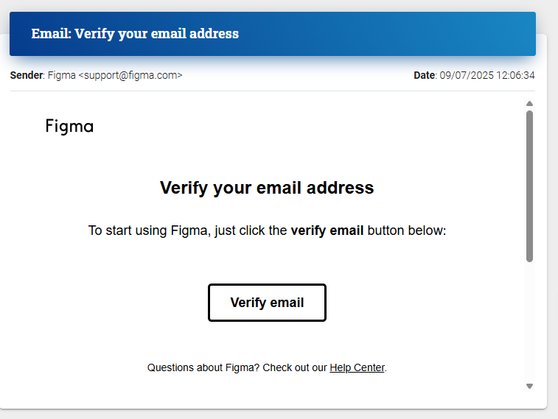Click the sender name 'Figma' in header
The image size is (558, 419).
pyautogui.click(x=62, y=75)
